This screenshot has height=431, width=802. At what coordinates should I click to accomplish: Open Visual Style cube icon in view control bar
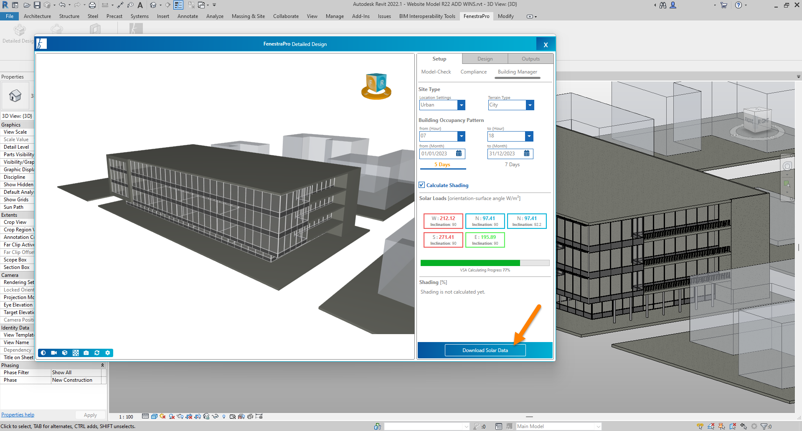(x=154, y=416)
